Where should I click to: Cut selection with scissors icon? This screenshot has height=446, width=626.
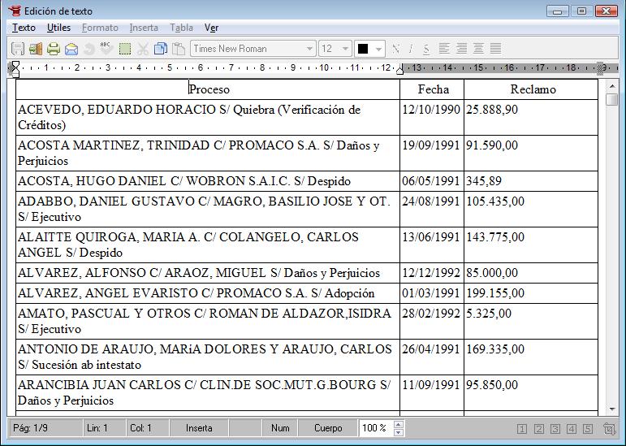tap(143, 49)
